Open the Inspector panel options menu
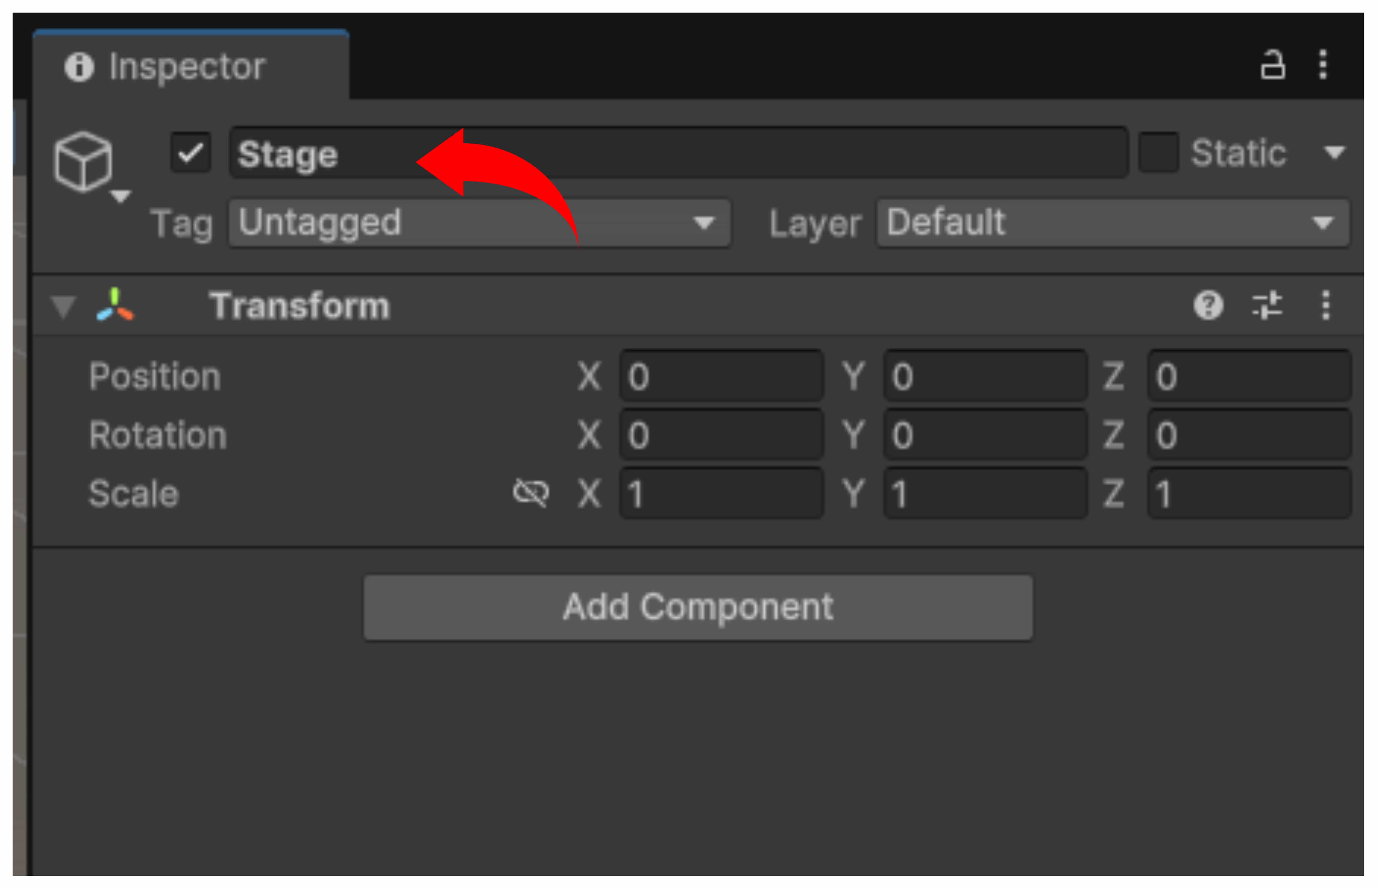 1323,65
